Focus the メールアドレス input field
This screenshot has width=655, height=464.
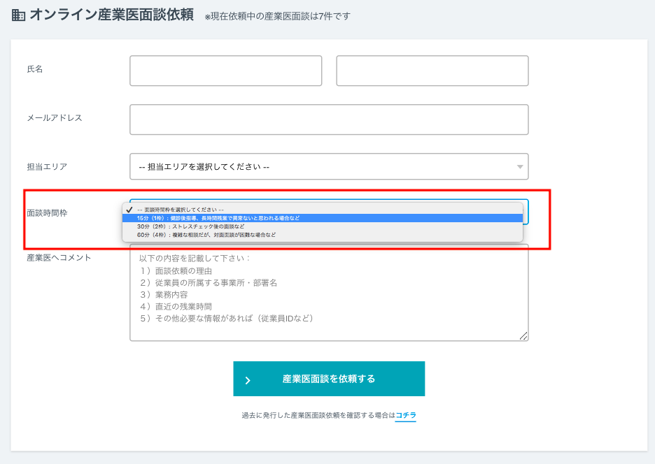click(x=329, y=119)
